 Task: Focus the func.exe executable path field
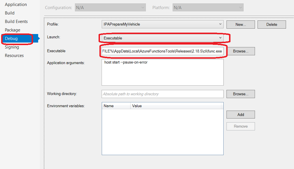[163, 51]
